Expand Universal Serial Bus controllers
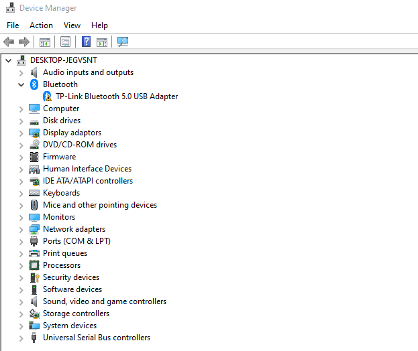Screen dimensions: 418x351 tap(21, 338)
